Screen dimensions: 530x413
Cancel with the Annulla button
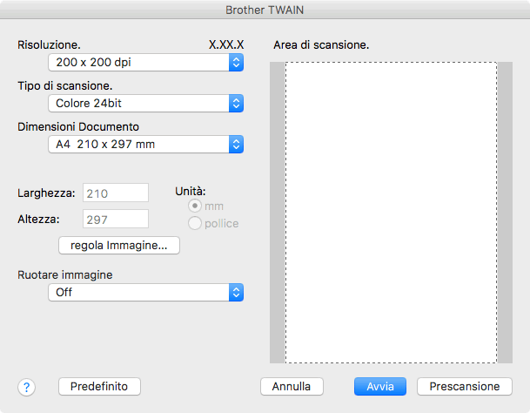292,387
